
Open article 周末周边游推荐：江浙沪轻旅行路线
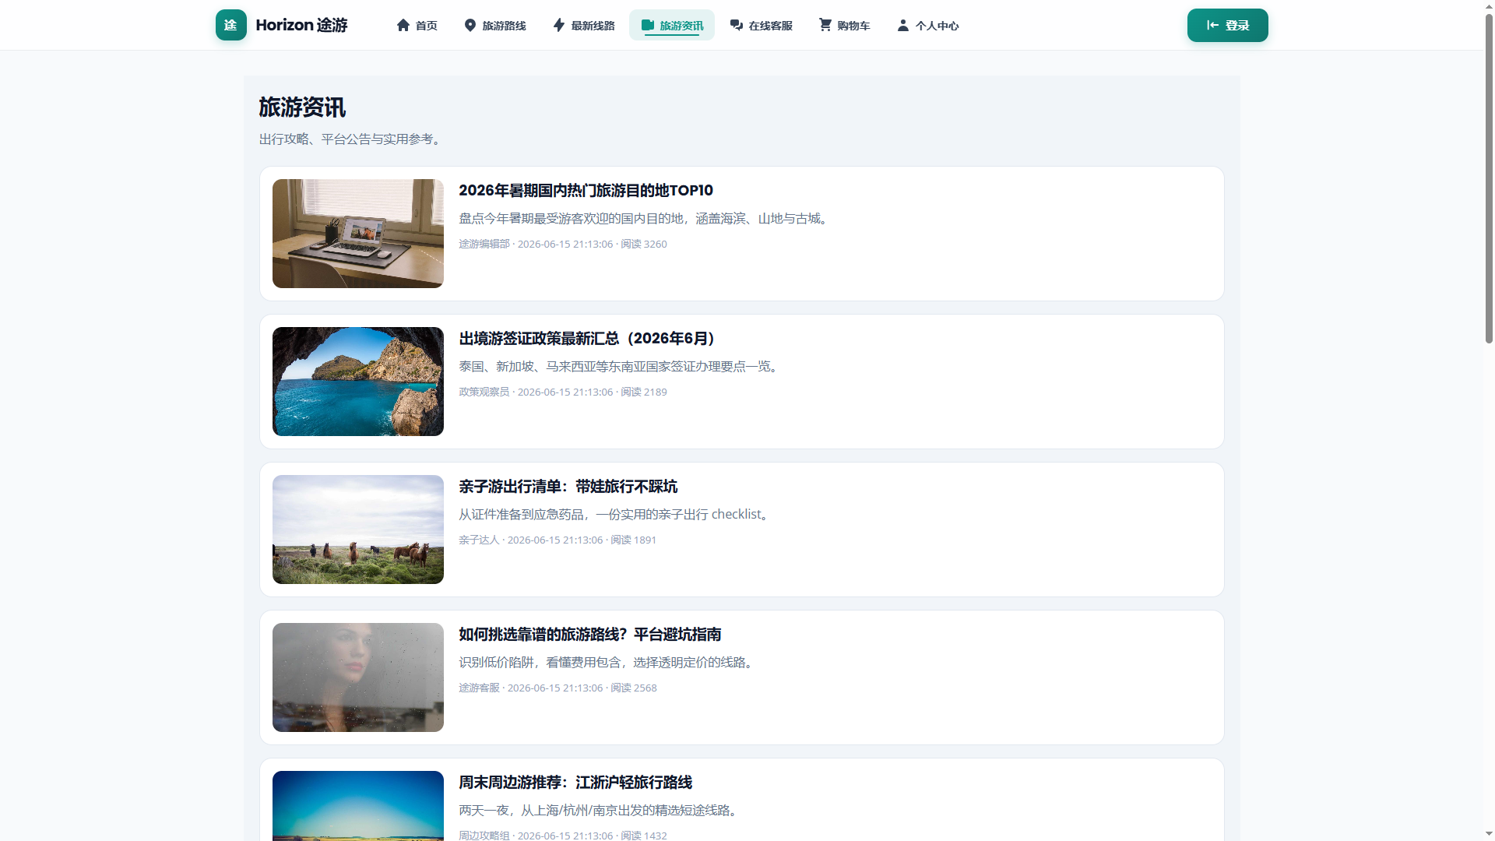[x=575, y=782]
